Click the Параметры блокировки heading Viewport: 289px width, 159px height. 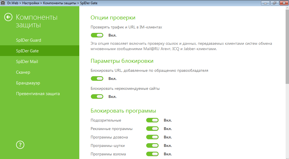tap(122, 61)
